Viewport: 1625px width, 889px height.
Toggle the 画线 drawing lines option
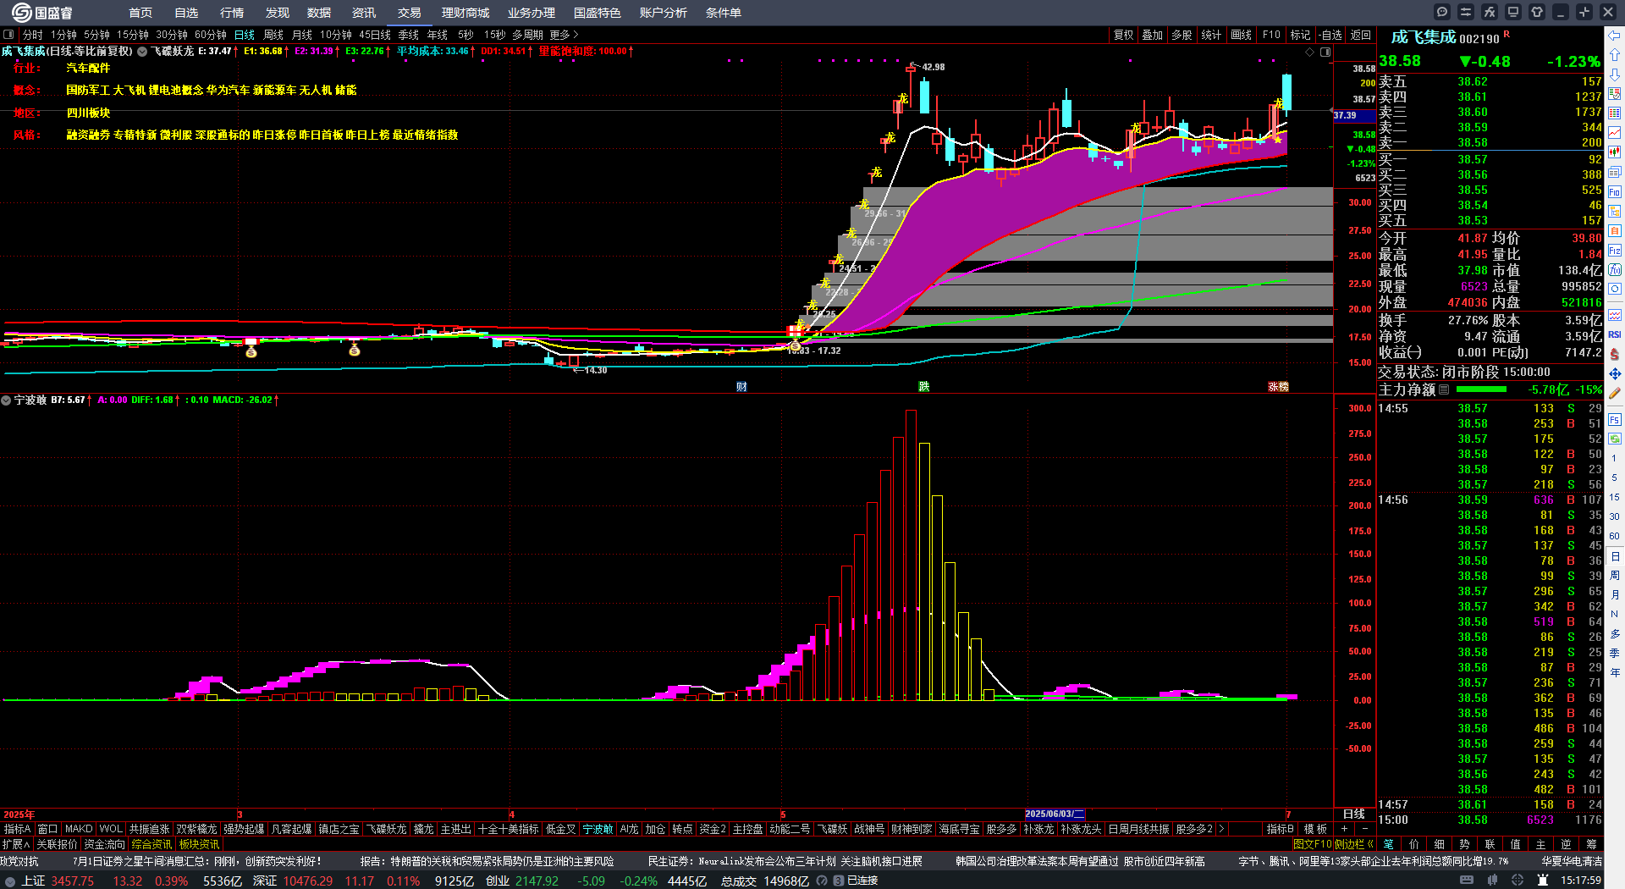pyautogui.click(x=1241, y=35)
